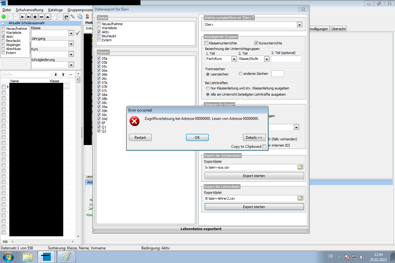Browse folder for iserv-sus.csv export file
The image size is (395, 263).
tap(300, 167)
